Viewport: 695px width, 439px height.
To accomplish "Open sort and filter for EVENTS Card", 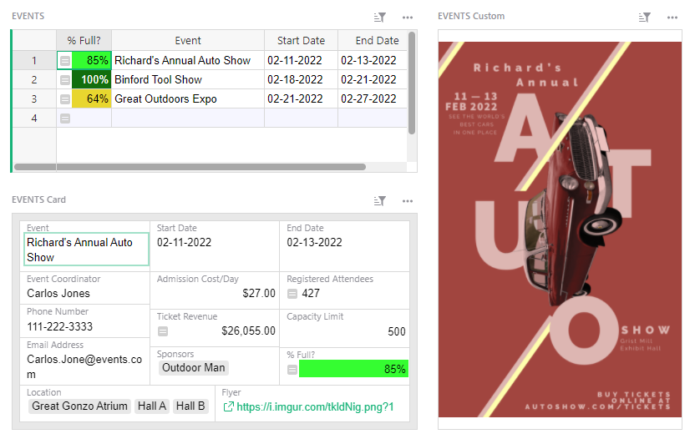I will (380, 200).
